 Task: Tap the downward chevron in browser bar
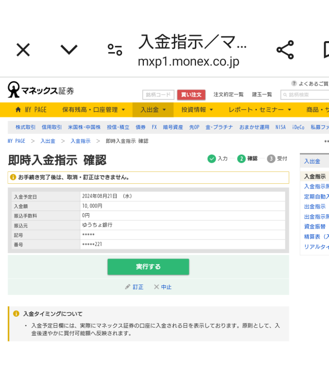coord(69,50)
